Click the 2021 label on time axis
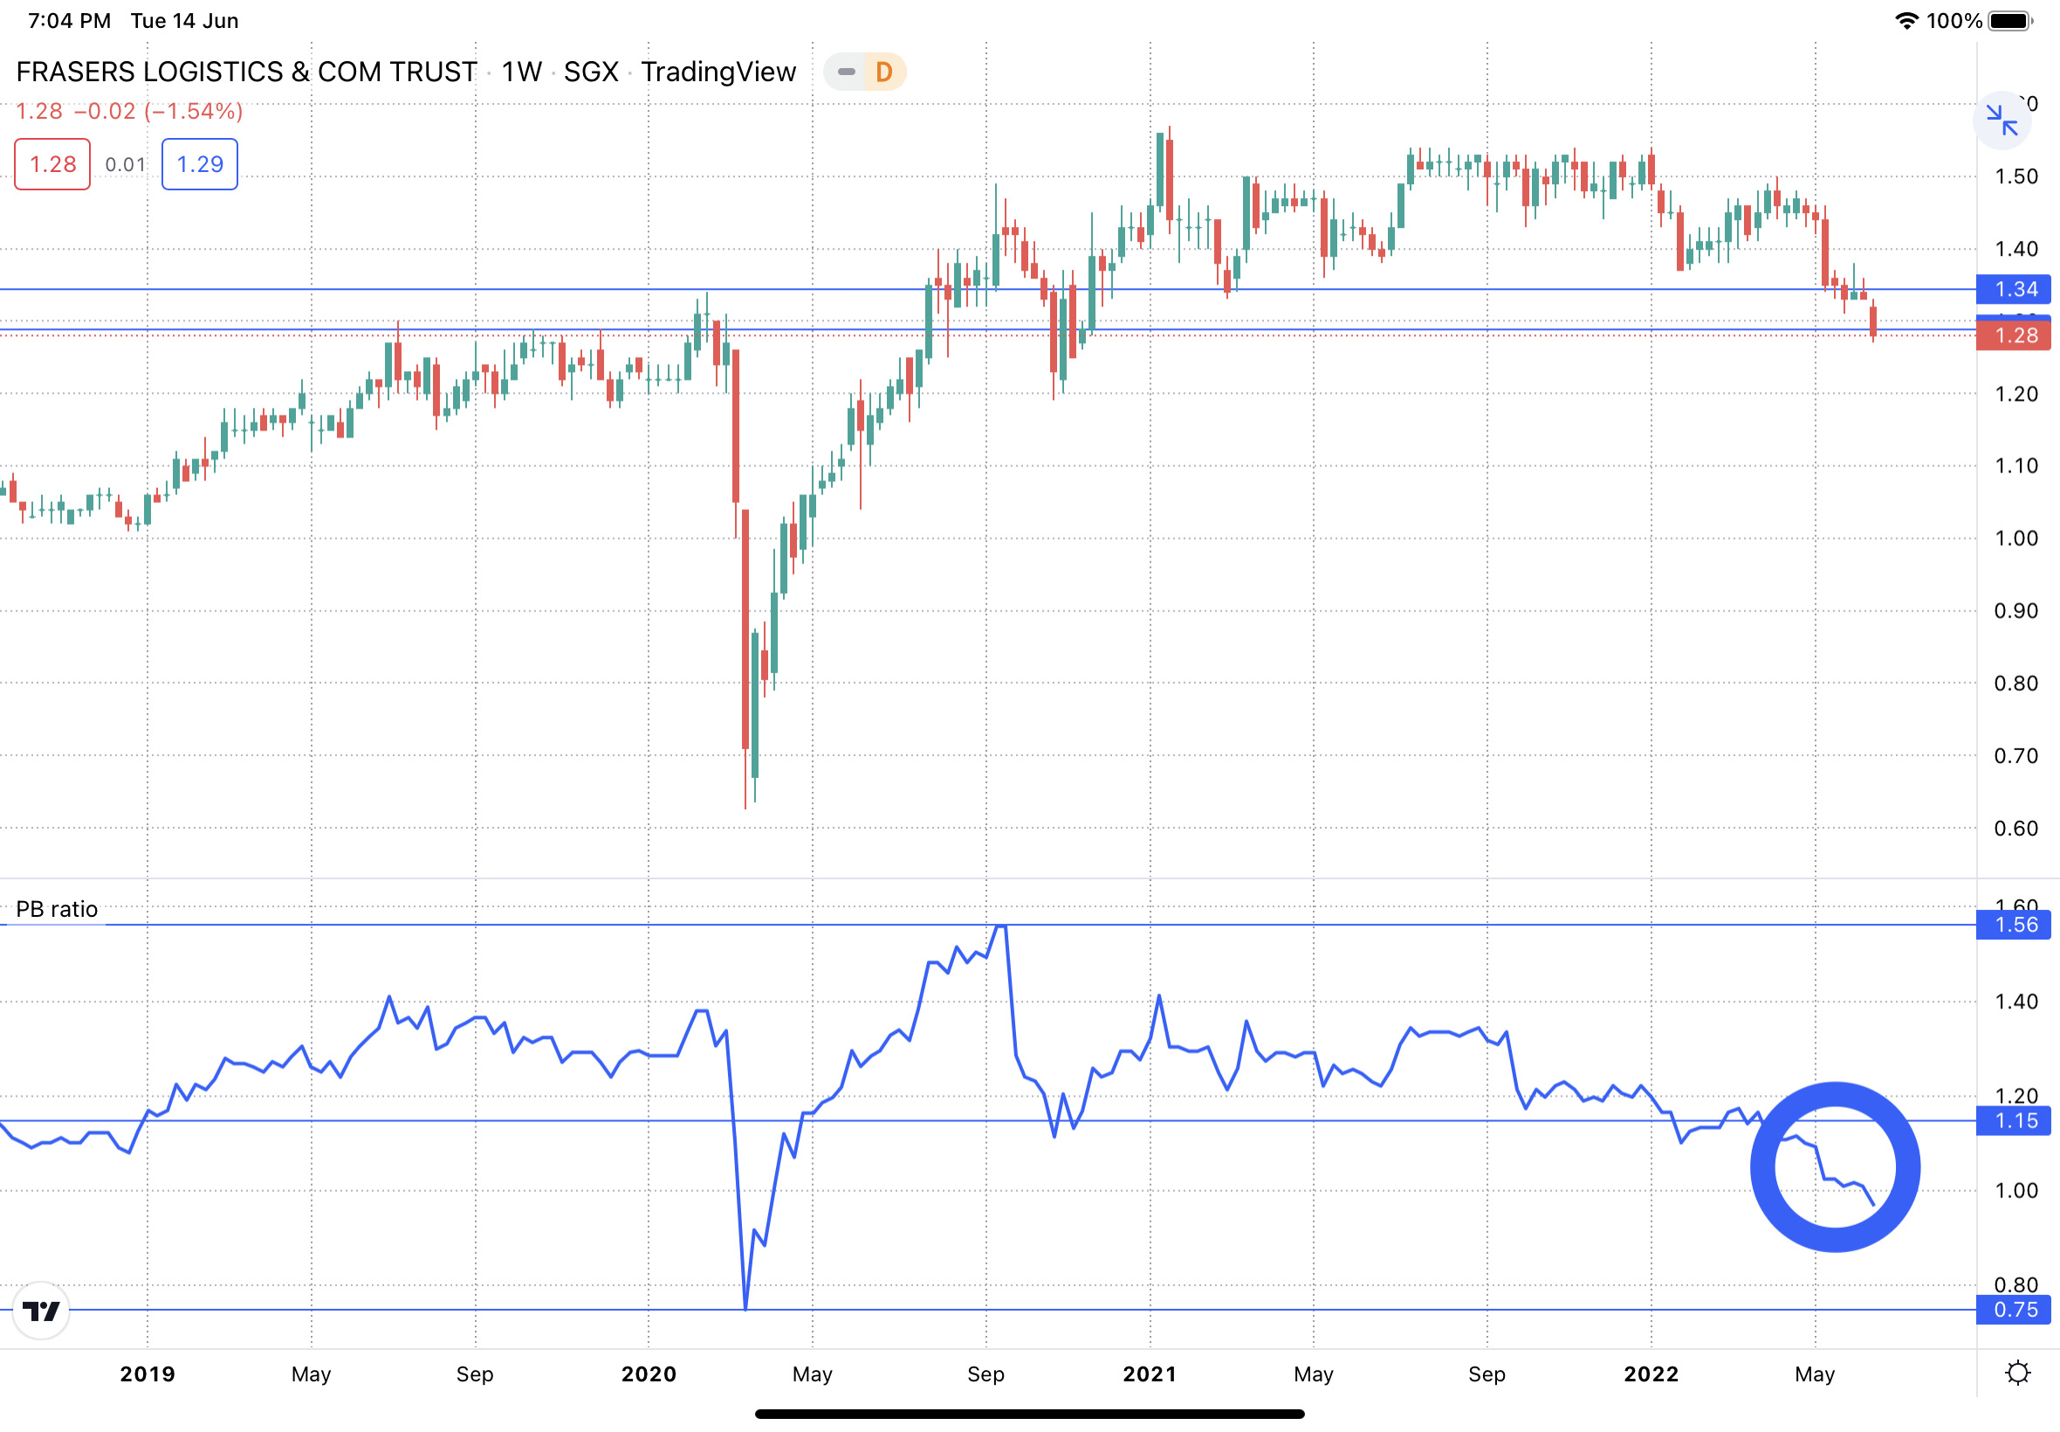Viewport: 2060px width, 1432px height. point(1149,1373)
